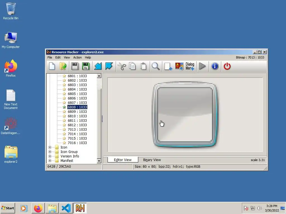The width and height of the screenshot is (286, 214).
Task: Click the bitmap preview image
Action: point(185,115)
